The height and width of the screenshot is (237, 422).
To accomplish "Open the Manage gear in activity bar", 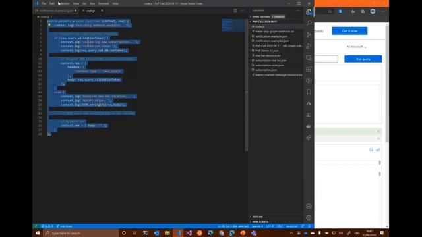I will [x=309, y=218].
